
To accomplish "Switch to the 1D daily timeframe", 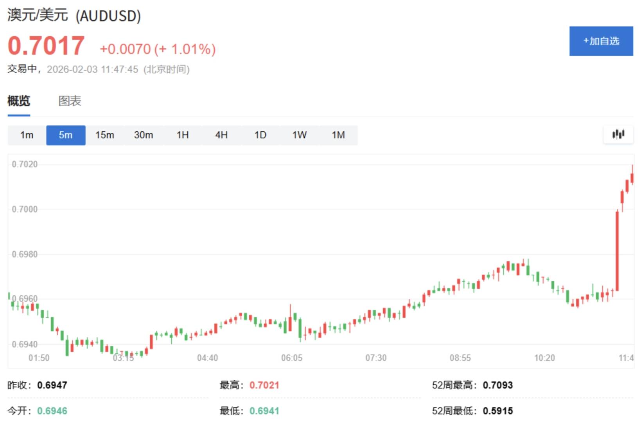I will coord(260,135).
